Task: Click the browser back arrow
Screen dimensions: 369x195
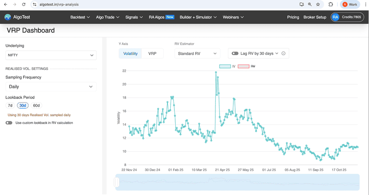Action: tap(5, 4)
